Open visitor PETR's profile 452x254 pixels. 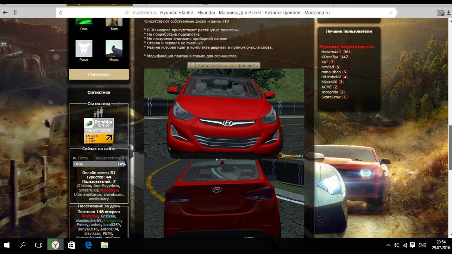pos(107,234)
